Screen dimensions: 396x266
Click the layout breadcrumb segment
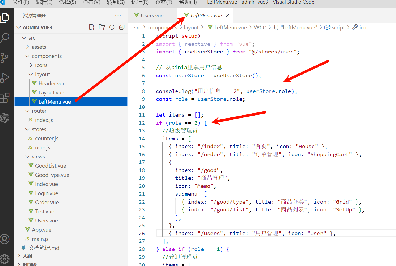click(x=191, y=27)
